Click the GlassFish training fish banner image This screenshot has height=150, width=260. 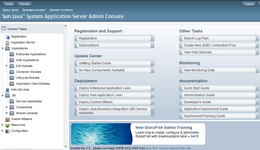click(x=101, y=134)
